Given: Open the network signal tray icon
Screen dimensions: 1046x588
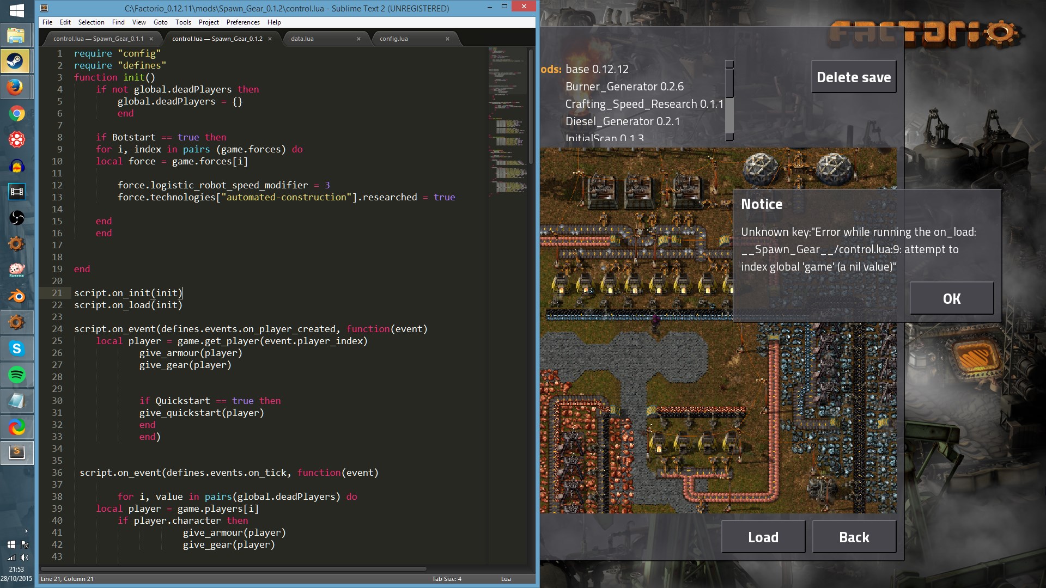Looking at the screenshot, I should [x=11, y=558].
